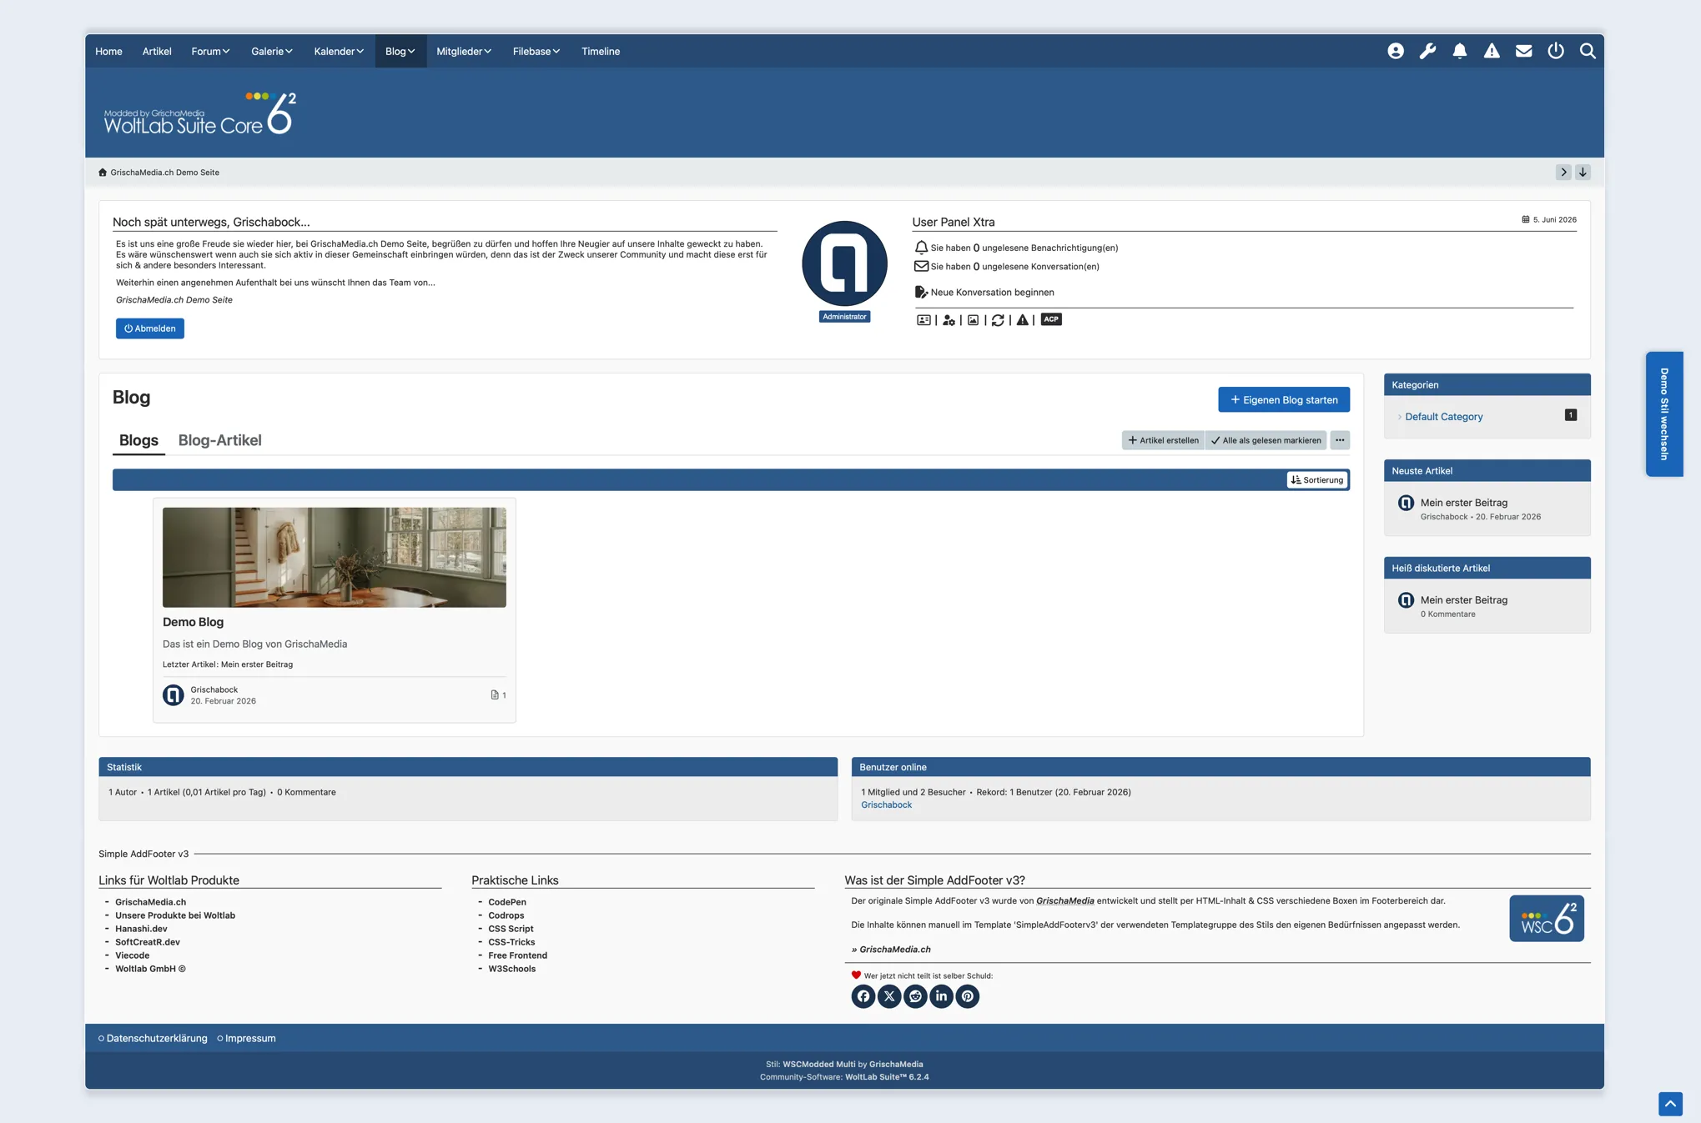Viewport: 1701px width, 1123px height.
Task: Click the scroll-to-top arrow button
Action: pyautogui.click(x=1670, y=1103)
